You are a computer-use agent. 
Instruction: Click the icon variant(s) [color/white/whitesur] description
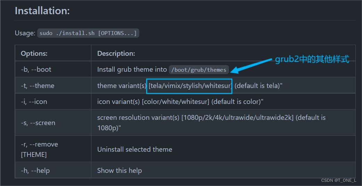[180, 101]
